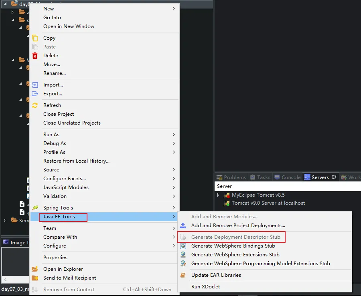Image resolution: width=361 pixels, height=296 pixels.
Task: Click the Open in Explorer folder icon
Action: 35,269
